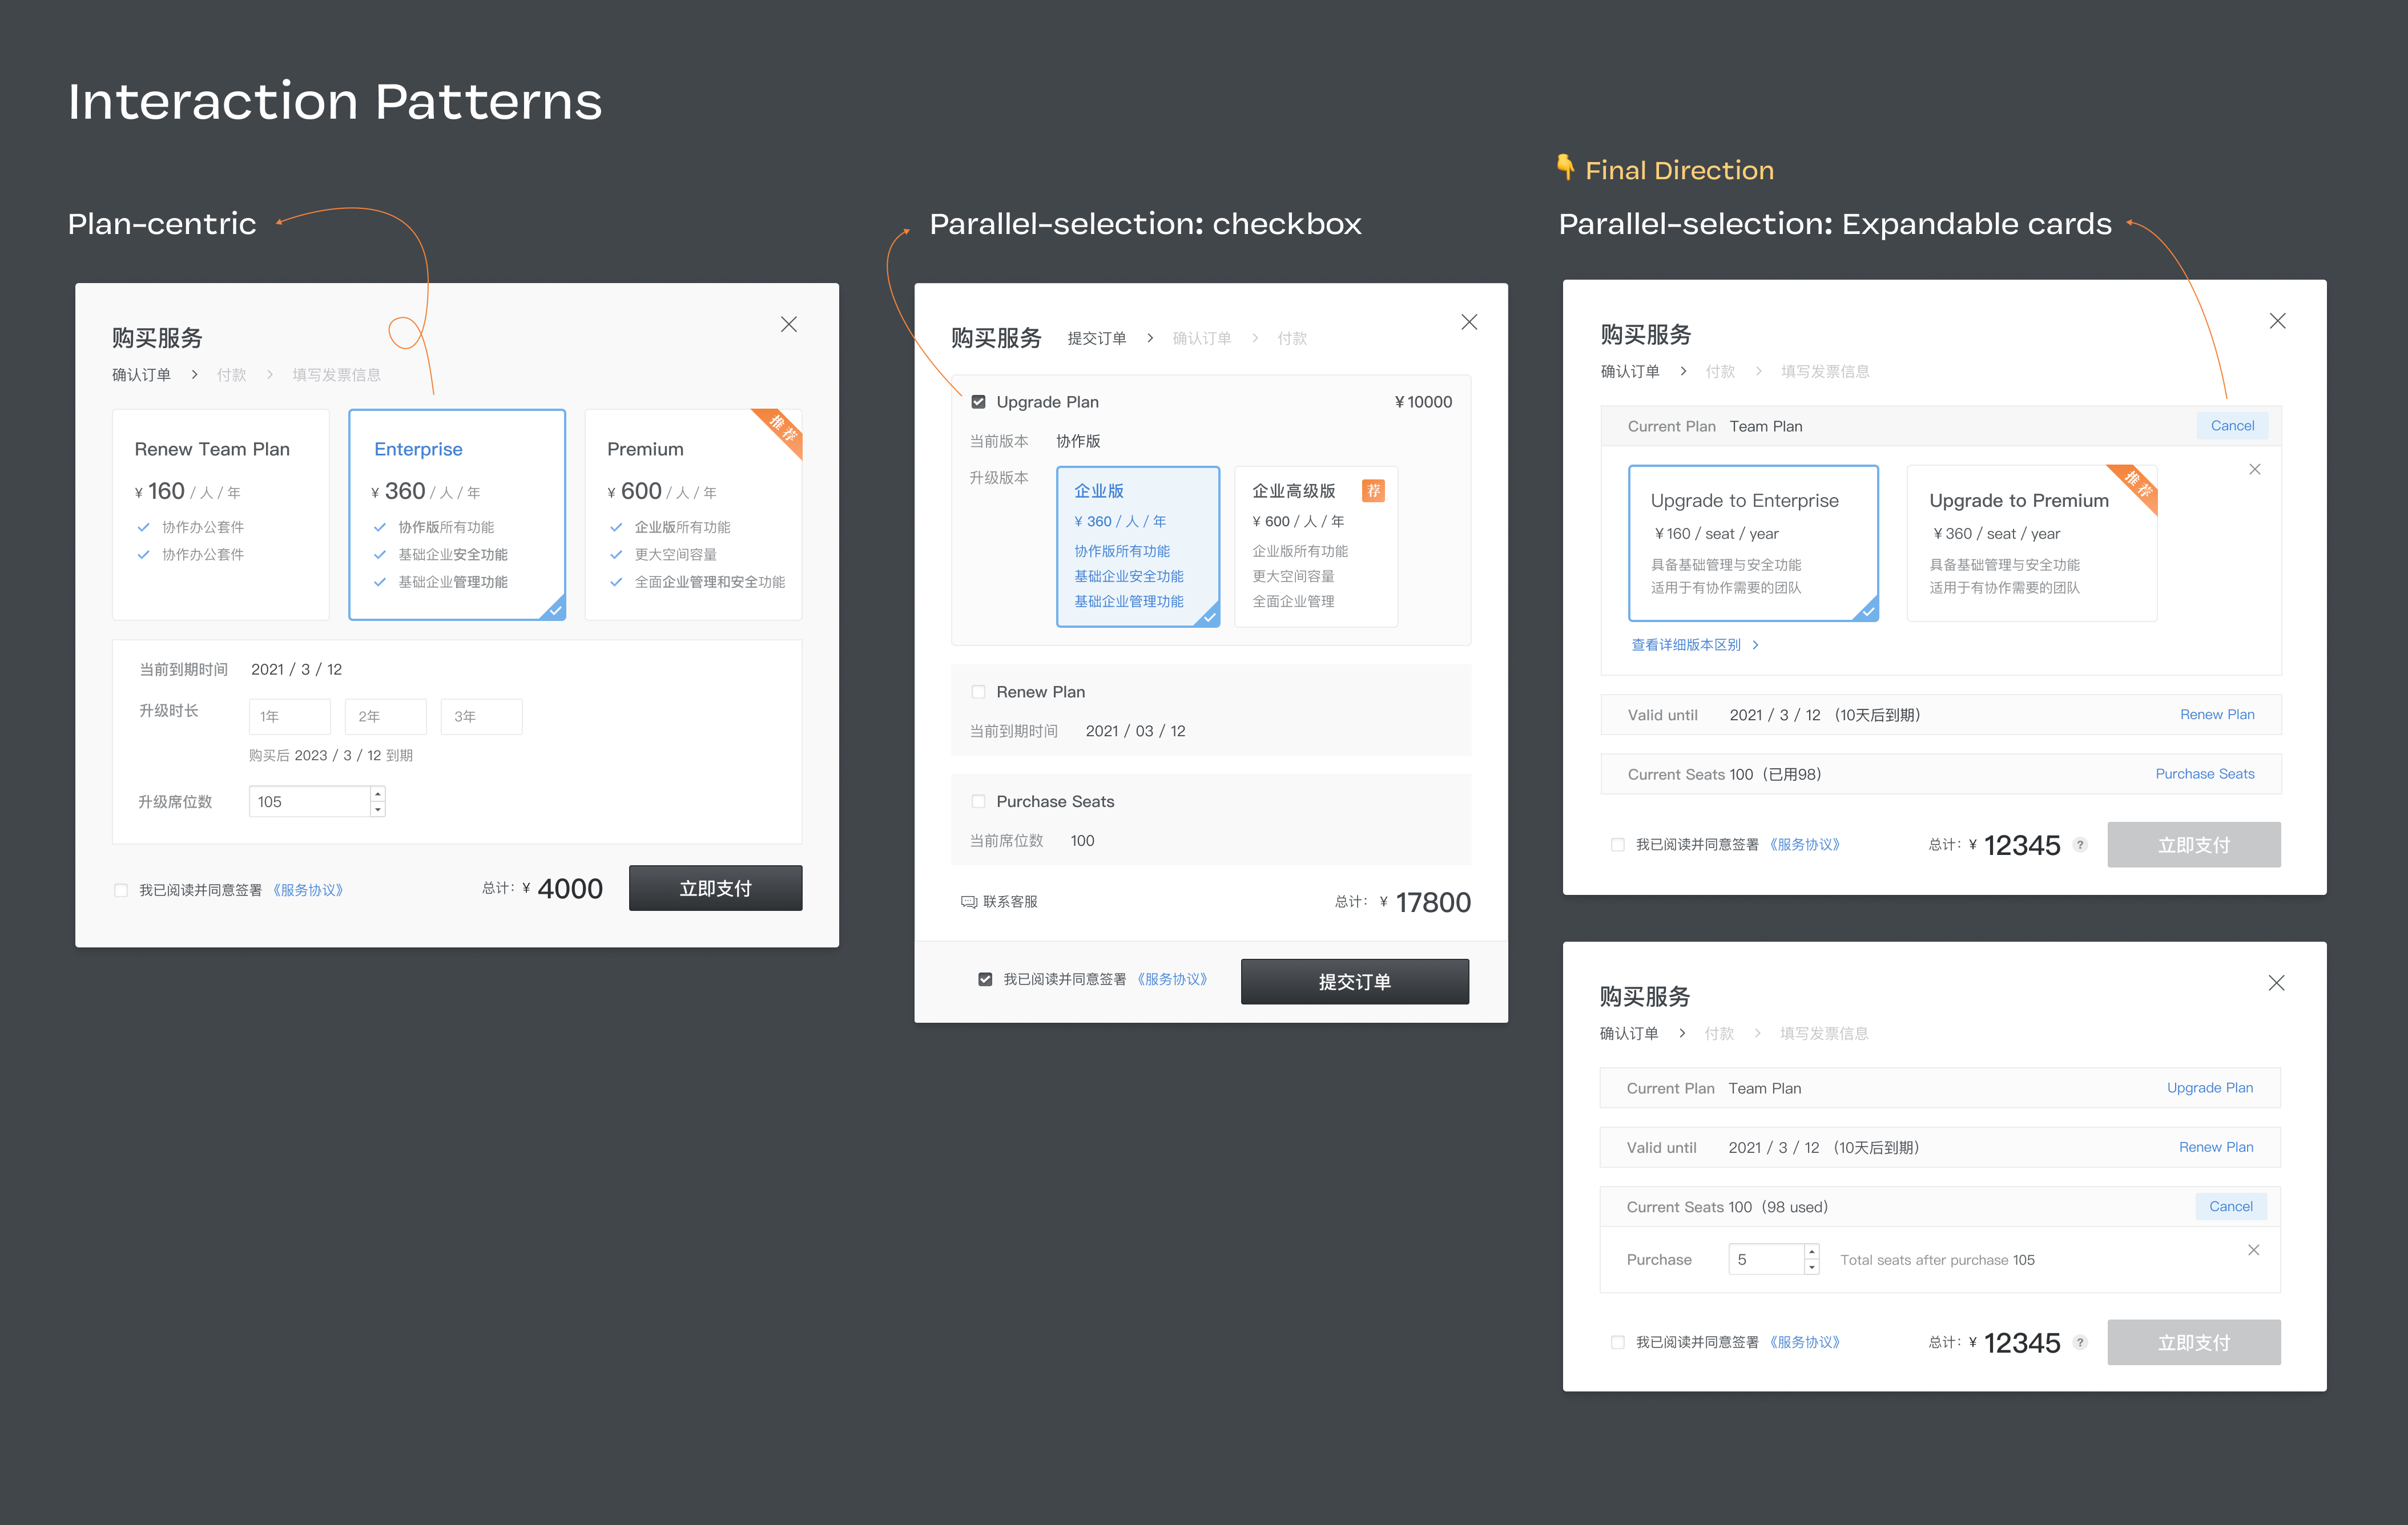Decrease the Purchase seats stepper from 5
This screenshot has height=1525, width=2408.
pyautogui.click(x=1811, y=1267)
